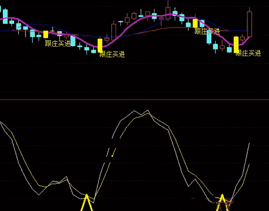Select right yellow triangle signal in the indicator pane
Image resolution: width=269 pixels, height=211 pixels.
(222, 203)
